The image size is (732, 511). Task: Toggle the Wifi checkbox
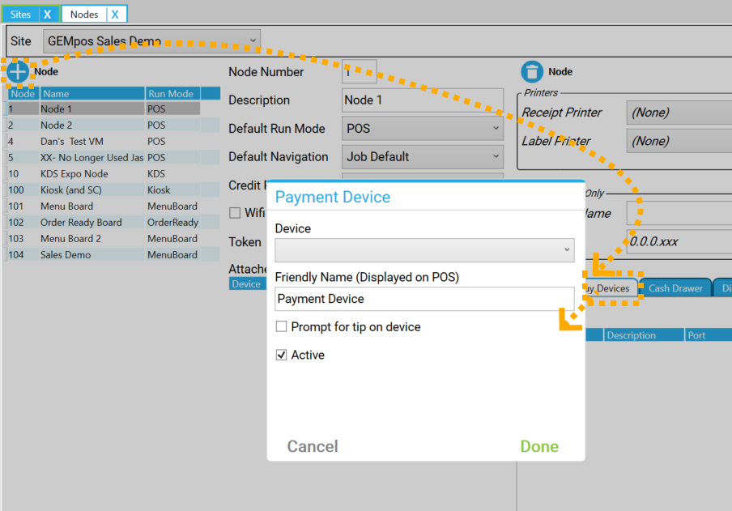[x=235, y=213]
